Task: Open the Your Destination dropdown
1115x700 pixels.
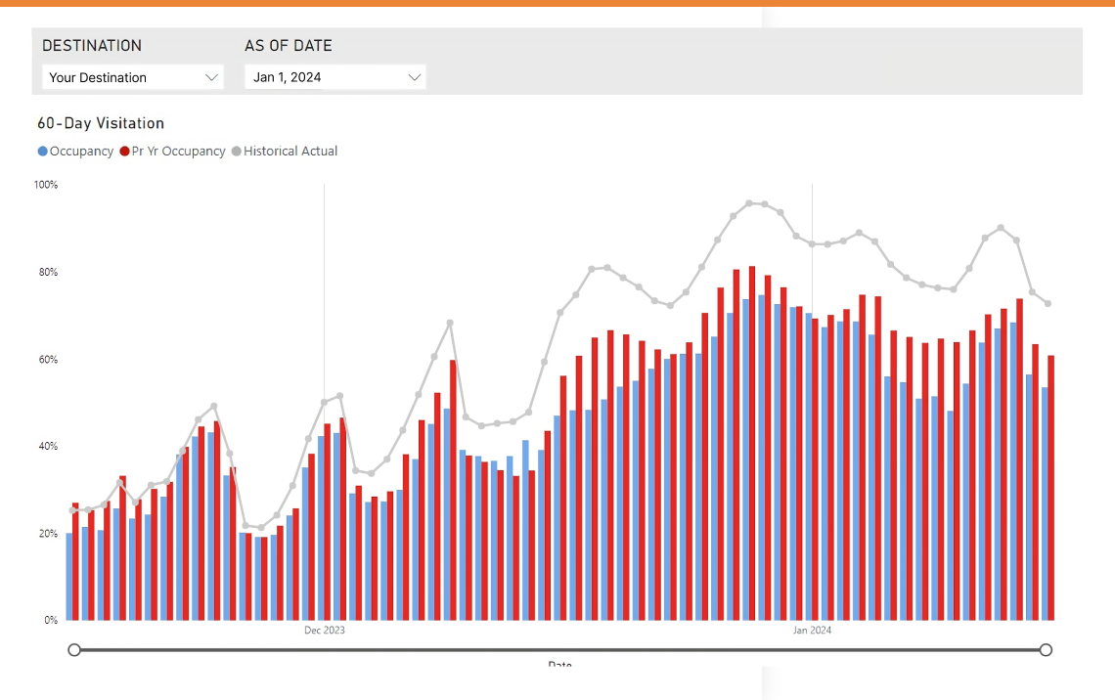Action: (x=132, y=76)
